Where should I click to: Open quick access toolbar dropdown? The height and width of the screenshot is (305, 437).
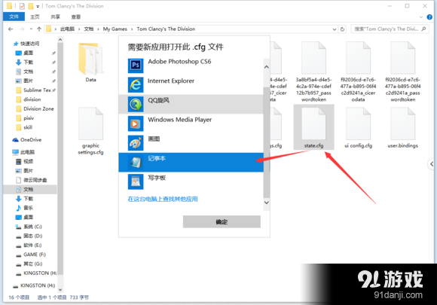(x=38, y=6)
